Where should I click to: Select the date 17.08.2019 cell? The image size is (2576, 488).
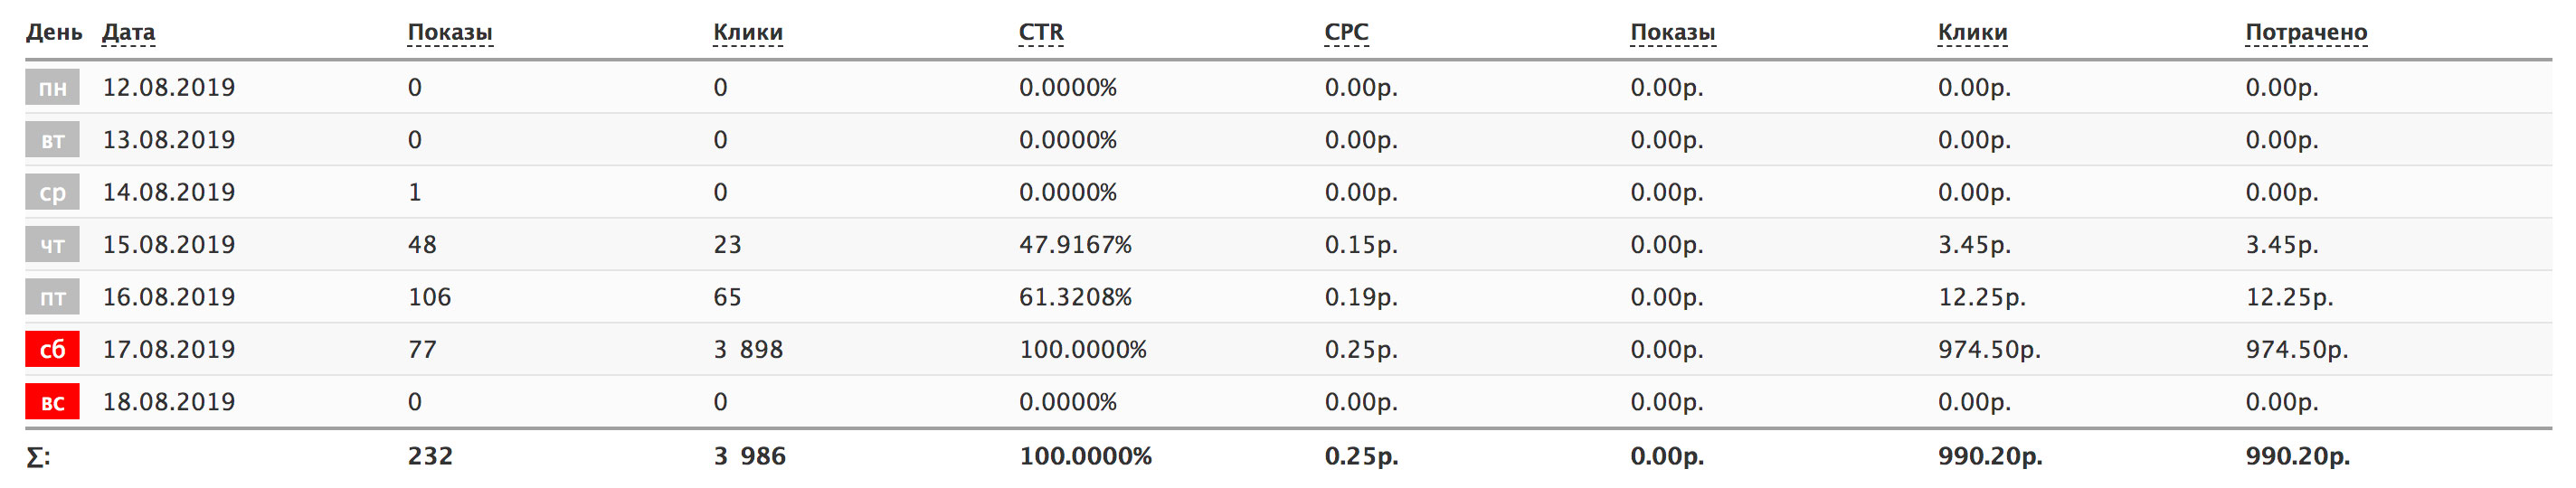169,350
